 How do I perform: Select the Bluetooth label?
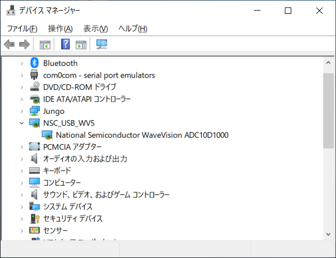point(60,63)
